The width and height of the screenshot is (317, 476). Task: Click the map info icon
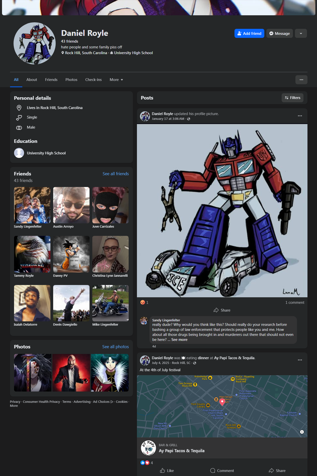coord(302,432)
